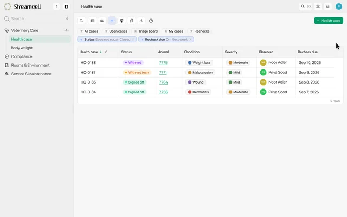347x217 pixels.
Task: Star the Triage board view
Action: click(136, 31)
